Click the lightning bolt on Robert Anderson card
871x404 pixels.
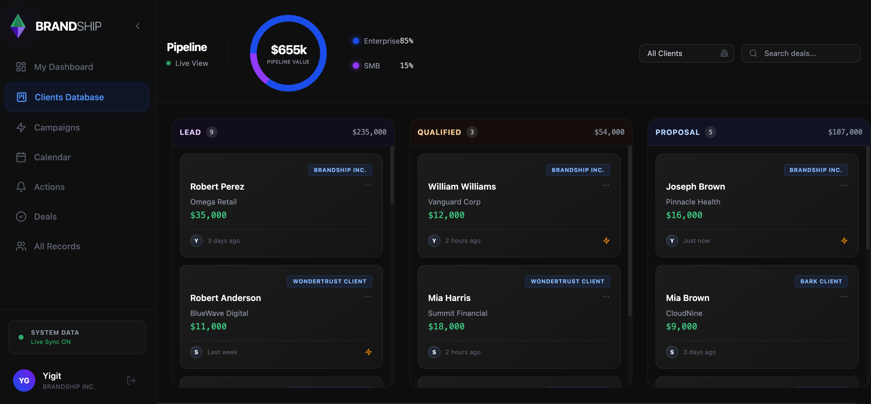pyautogui.click(x=368, y=352)
